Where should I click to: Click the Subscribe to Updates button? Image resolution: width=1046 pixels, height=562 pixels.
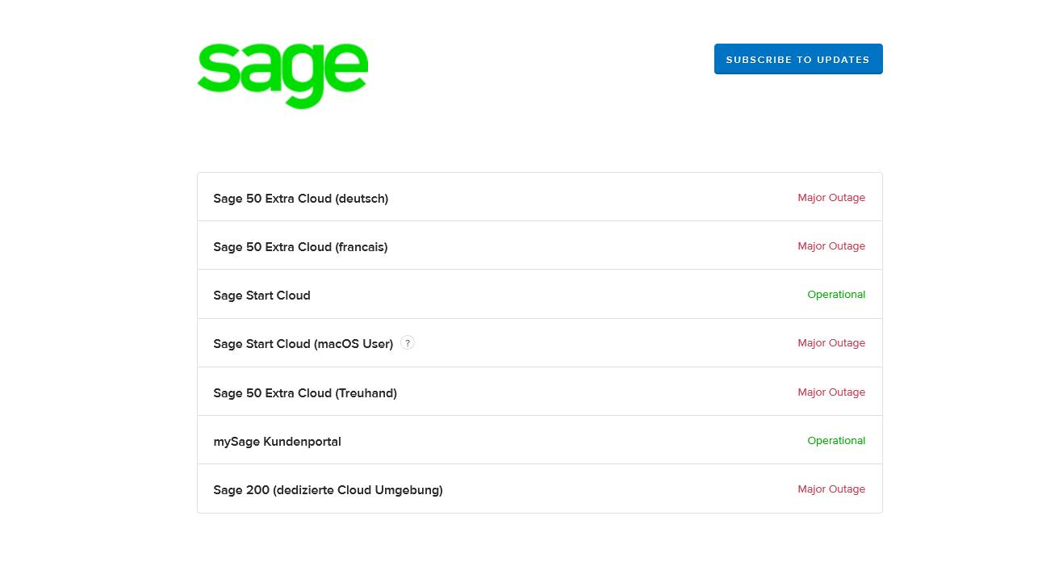coord(798,59)
